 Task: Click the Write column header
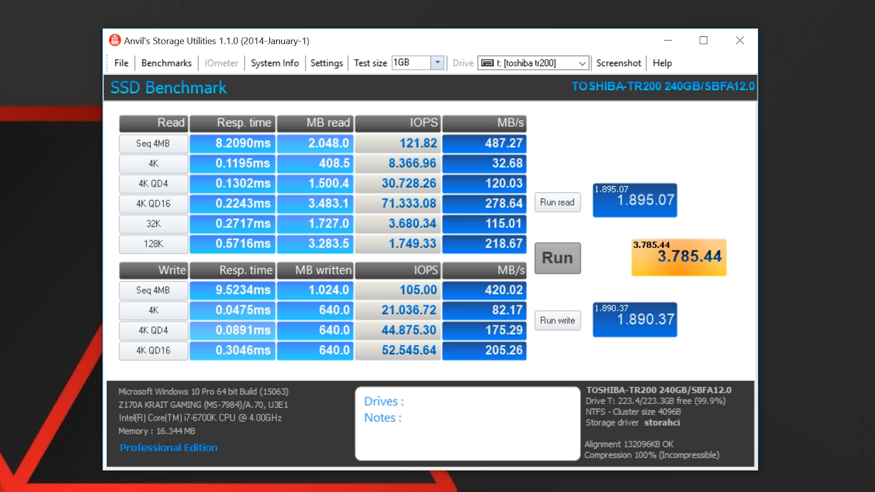[x=154, y=270]
